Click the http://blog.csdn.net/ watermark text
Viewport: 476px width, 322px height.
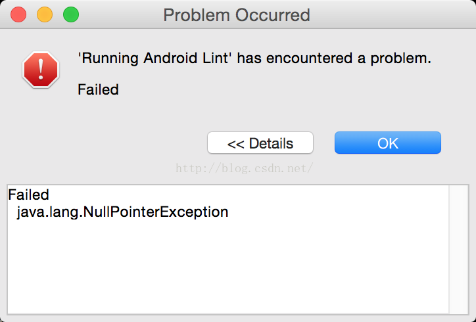pyautogui.click(x=244, y=168)
